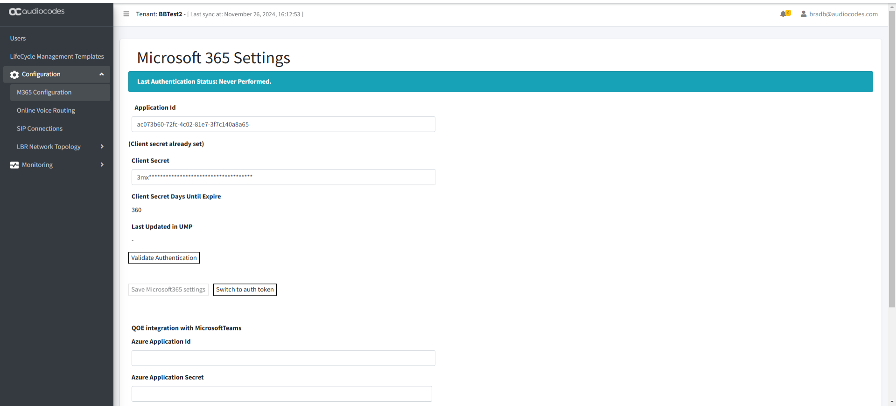896x406 pixels.
Task: Collapse the Configuration section chevron
Action: click(x=102, y=74)
